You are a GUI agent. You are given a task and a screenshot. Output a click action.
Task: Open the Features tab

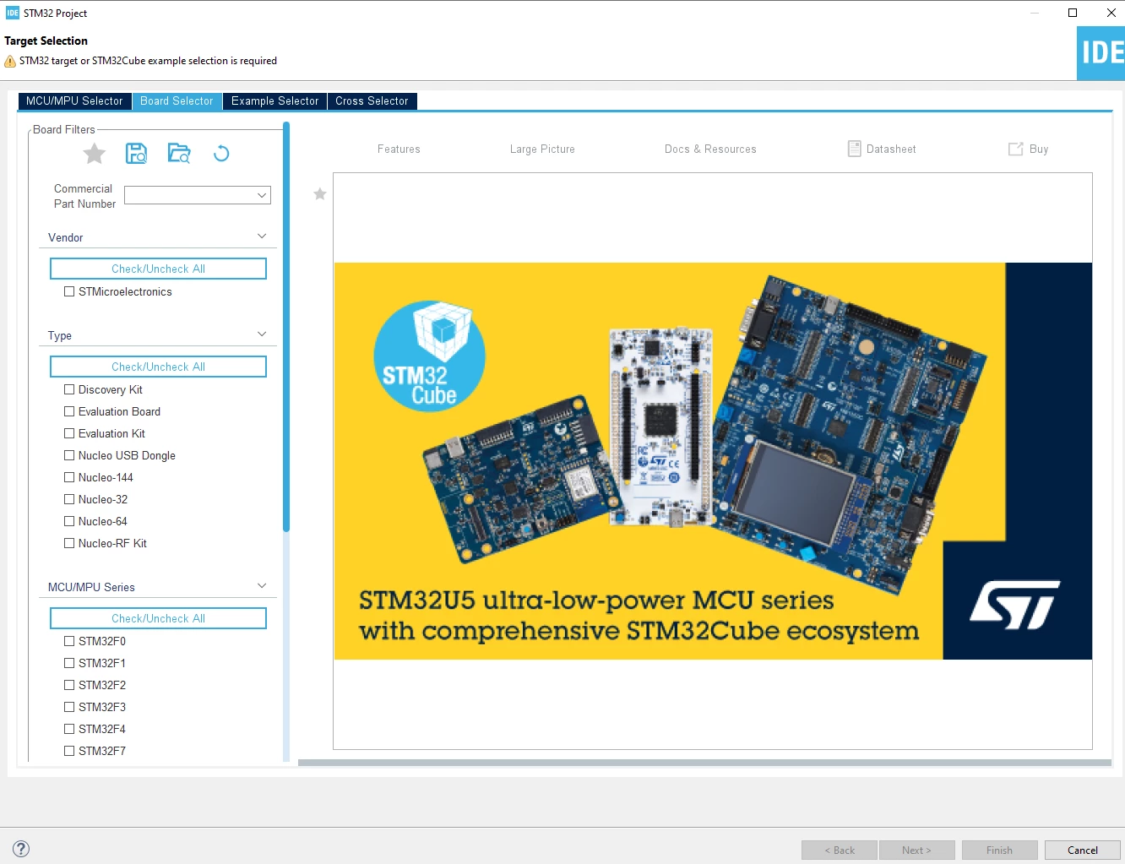399,149
